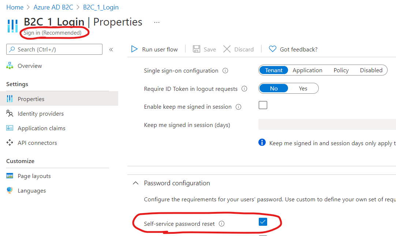Click the Save floppy disk icon

coord(197,49)
